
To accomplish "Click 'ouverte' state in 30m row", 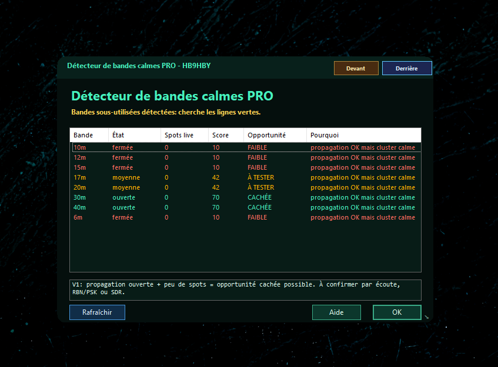I will click(x=123, y=197).
